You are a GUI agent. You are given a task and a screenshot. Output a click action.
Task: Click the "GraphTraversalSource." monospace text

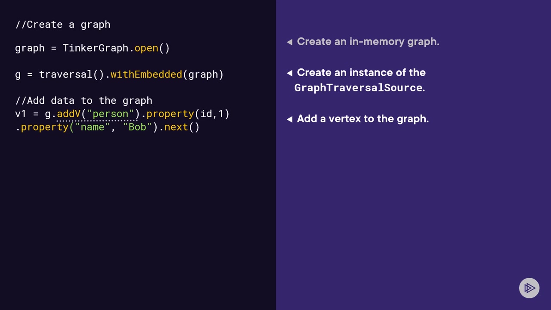[359, 88]
